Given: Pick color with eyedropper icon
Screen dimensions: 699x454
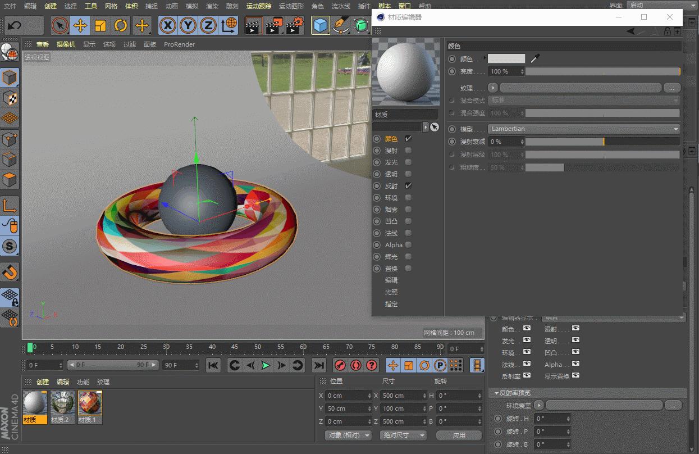Looking at the screenshot, I should 535,58.
